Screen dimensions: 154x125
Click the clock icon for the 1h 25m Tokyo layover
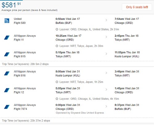click(x=57, y=82)
